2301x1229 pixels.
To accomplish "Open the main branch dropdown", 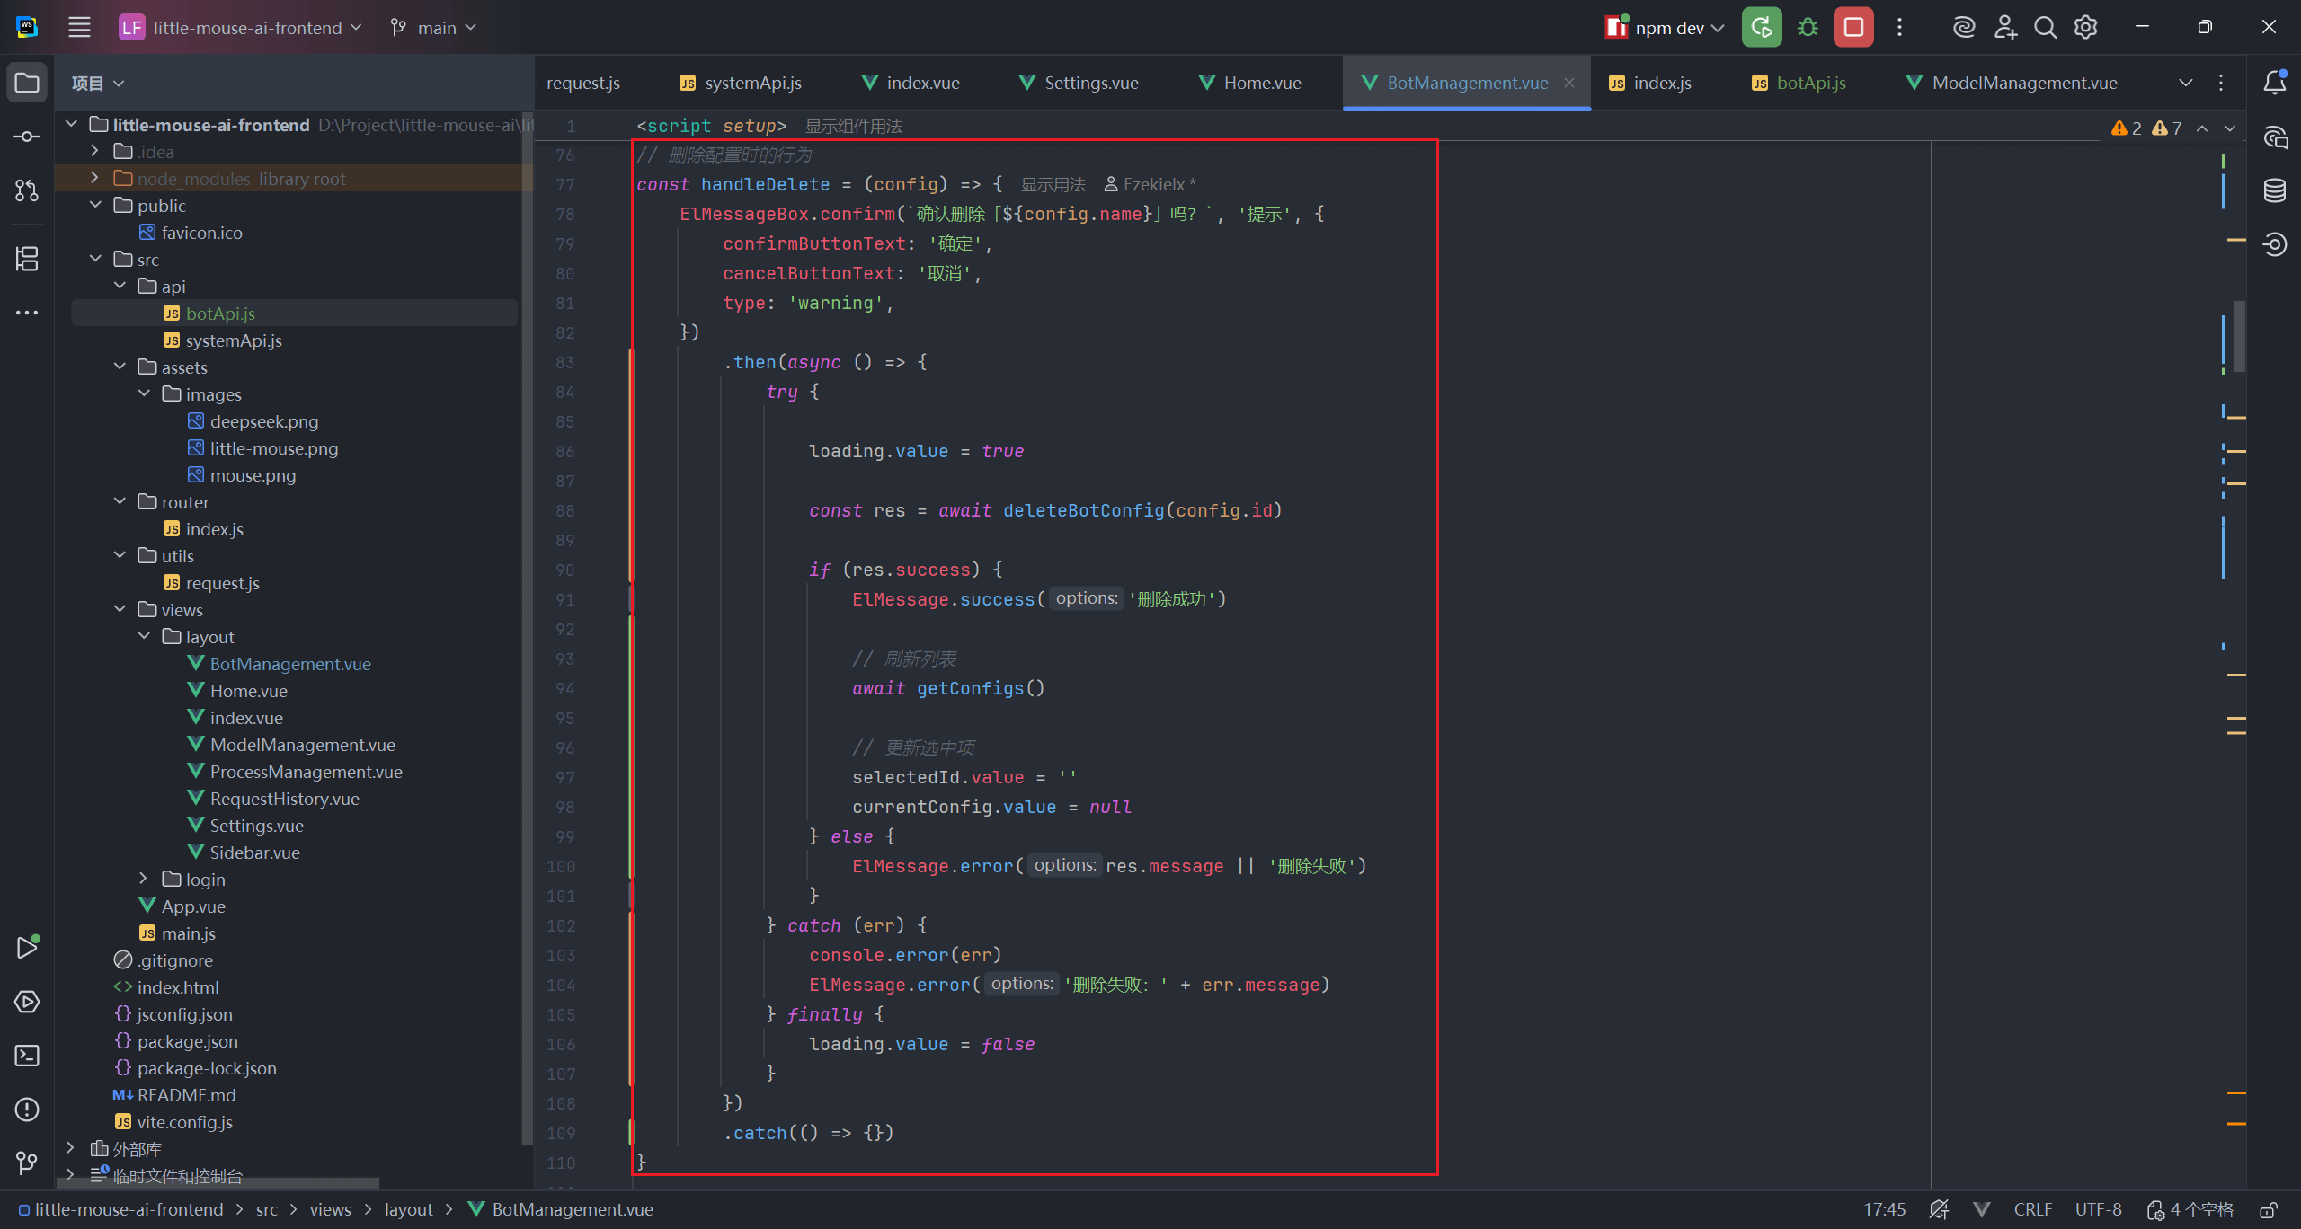I will pos(434,28).
